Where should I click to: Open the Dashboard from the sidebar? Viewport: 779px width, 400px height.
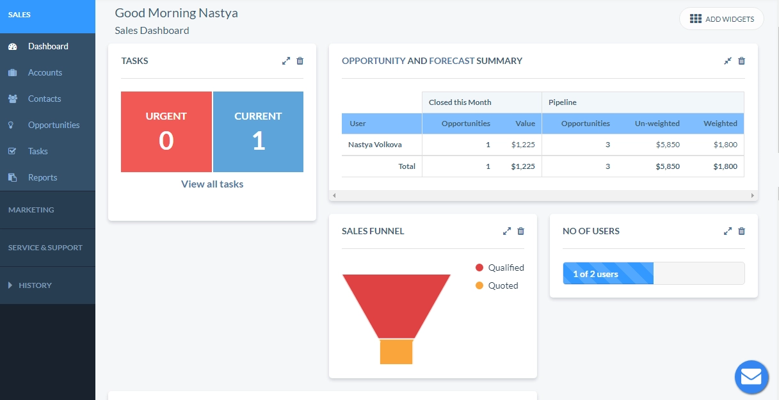pos(47,46)
